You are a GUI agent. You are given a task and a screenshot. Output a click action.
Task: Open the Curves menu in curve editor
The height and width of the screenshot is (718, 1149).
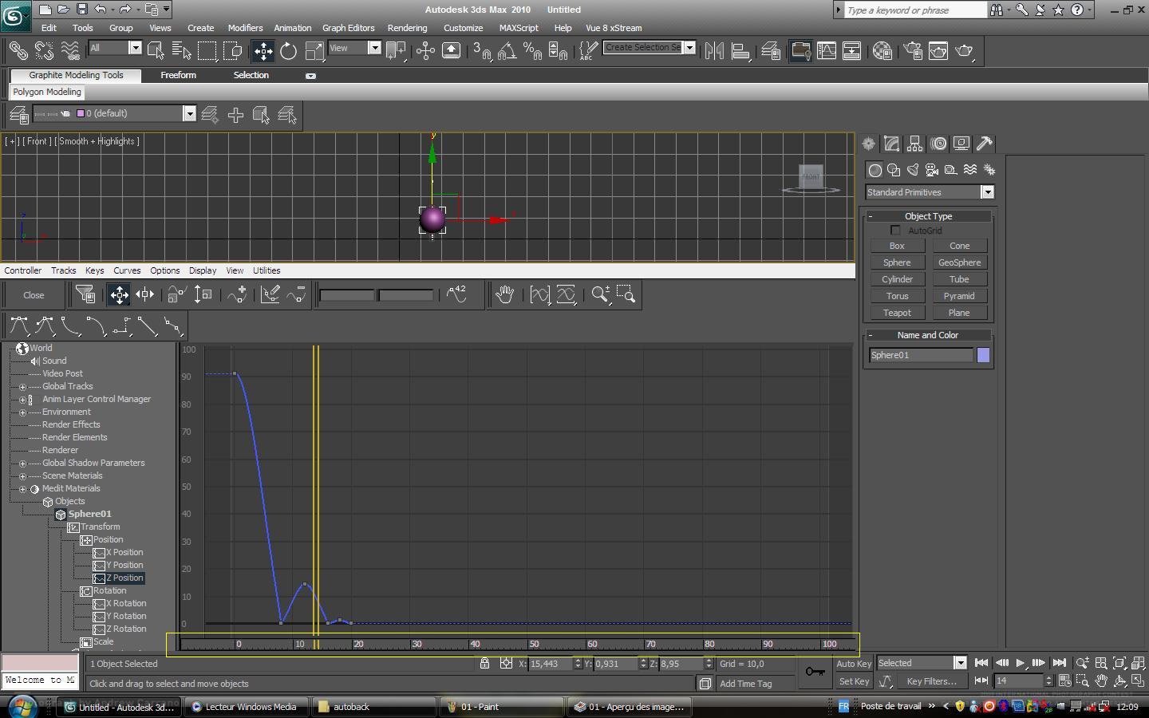click(127, 270)
